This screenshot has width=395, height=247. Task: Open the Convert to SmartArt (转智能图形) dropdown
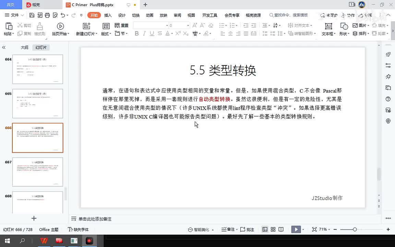coord(302,33)
